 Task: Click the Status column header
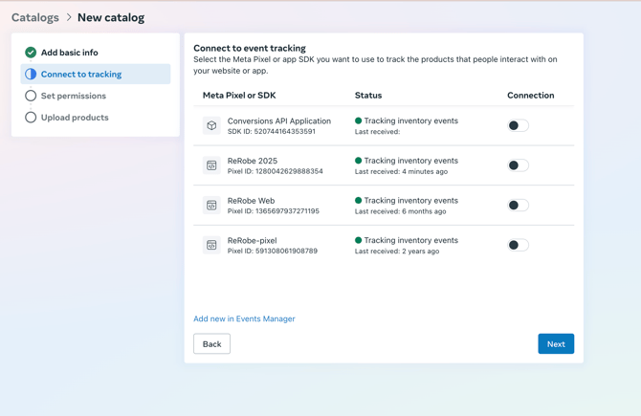tap(368, 96)
